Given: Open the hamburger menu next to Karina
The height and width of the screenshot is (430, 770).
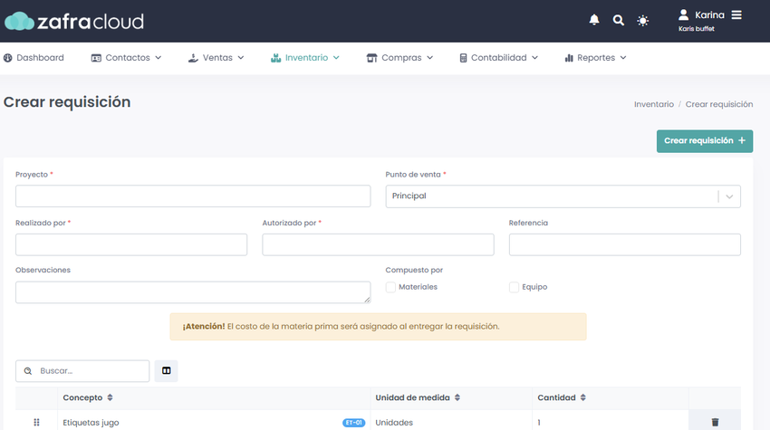Looking at the screenshot, I should coord(736,15).
